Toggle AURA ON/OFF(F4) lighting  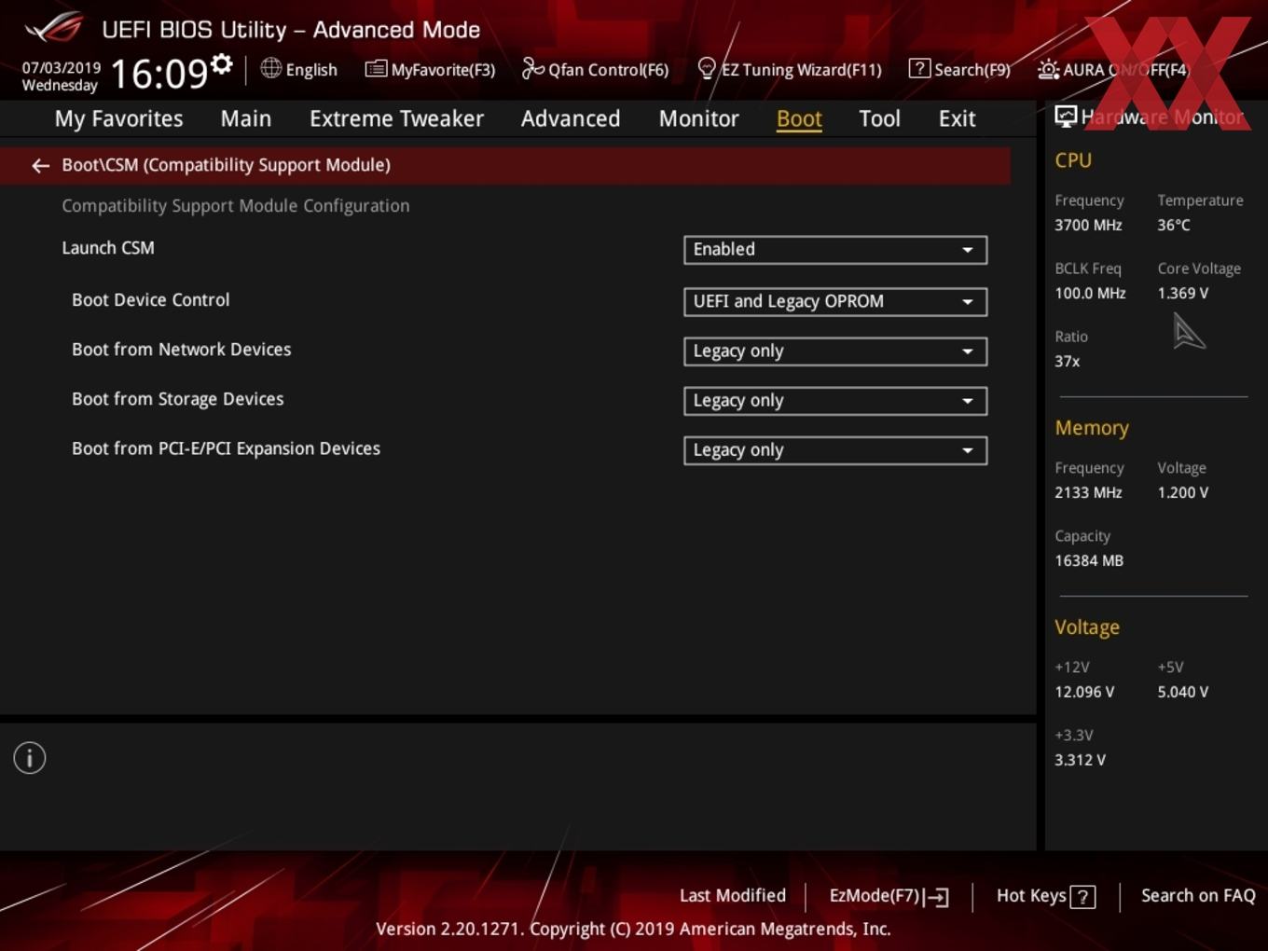tap(1113, 69)
